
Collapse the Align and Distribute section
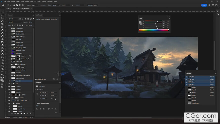36,103
